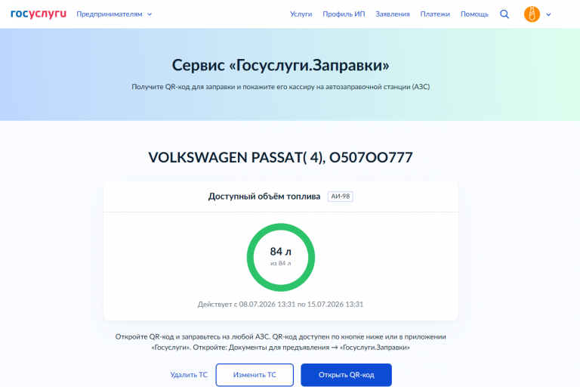Click the Изменить ТС button
Screen dimensions: 580x387
point(255,375)
